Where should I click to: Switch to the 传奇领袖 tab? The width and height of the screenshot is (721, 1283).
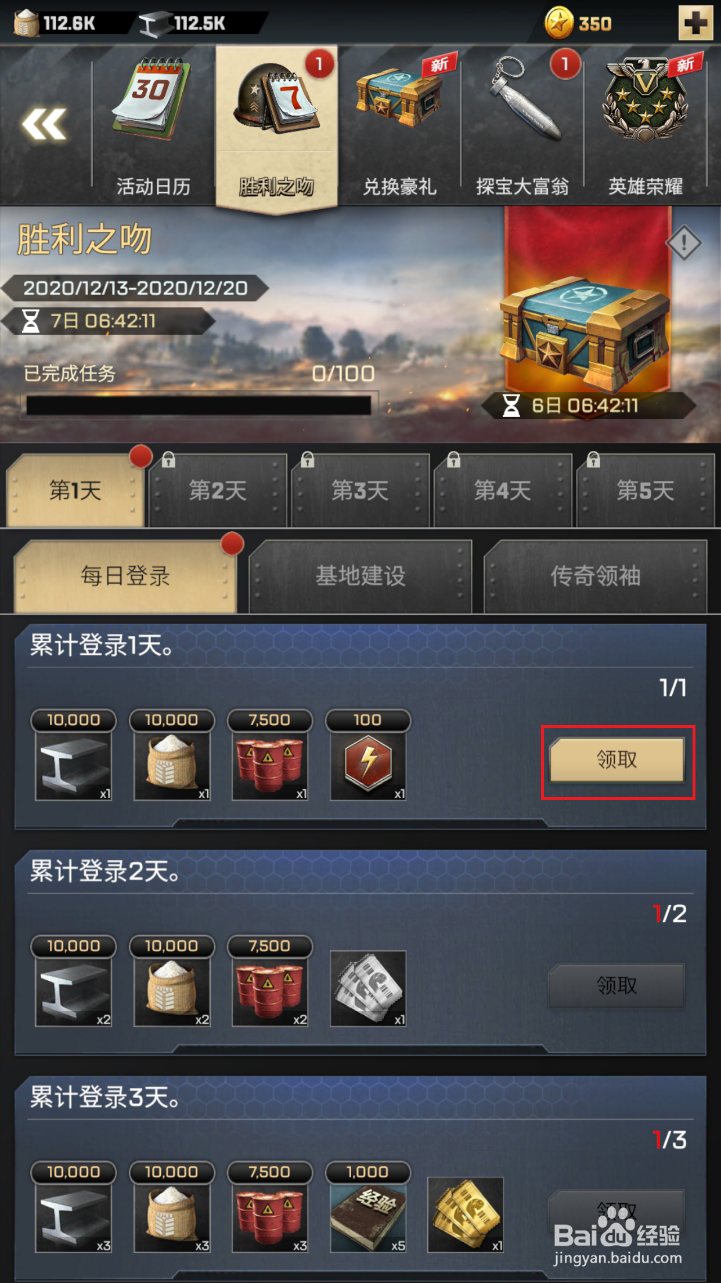tap(596, 576)
